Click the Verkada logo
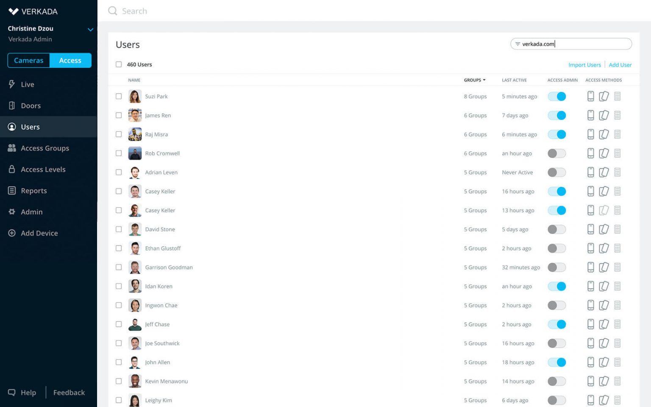The width and height of the screenshot is (651, 407). click(x=14, y=11)
